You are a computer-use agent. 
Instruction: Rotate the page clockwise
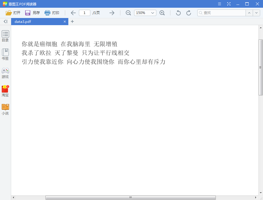pyautogui.click(x=189, y=13)
